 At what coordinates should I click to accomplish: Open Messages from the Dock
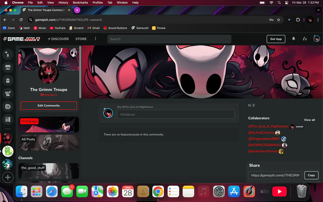(x=67, y=192)
